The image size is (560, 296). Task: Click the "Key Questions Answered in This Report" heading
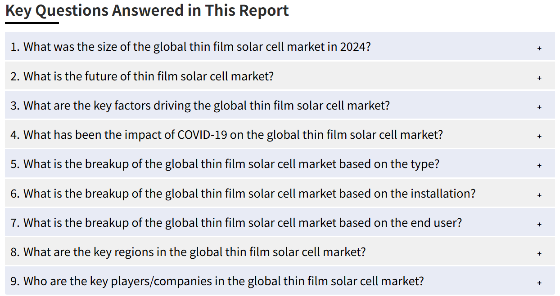tap(147, 11)
